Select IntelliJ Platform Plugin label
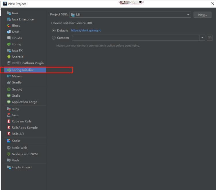Screen dimensions: 216x190 tap(28, 63)
